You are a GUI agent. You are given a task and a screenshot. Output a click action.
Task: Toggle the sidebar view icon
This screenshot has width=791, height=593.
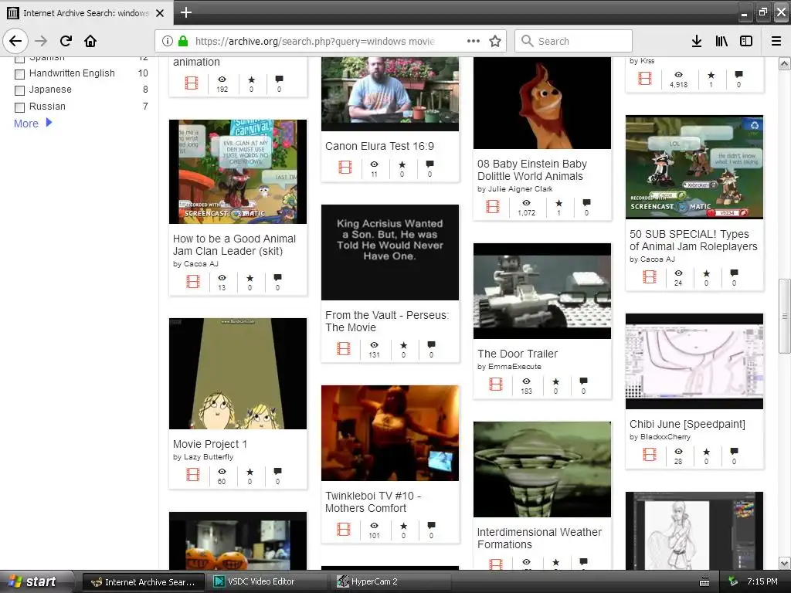746,41
